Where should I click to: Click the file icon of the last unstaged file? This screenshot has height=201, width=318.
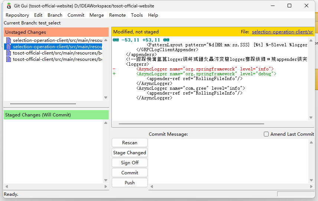[x=9, y=59]
